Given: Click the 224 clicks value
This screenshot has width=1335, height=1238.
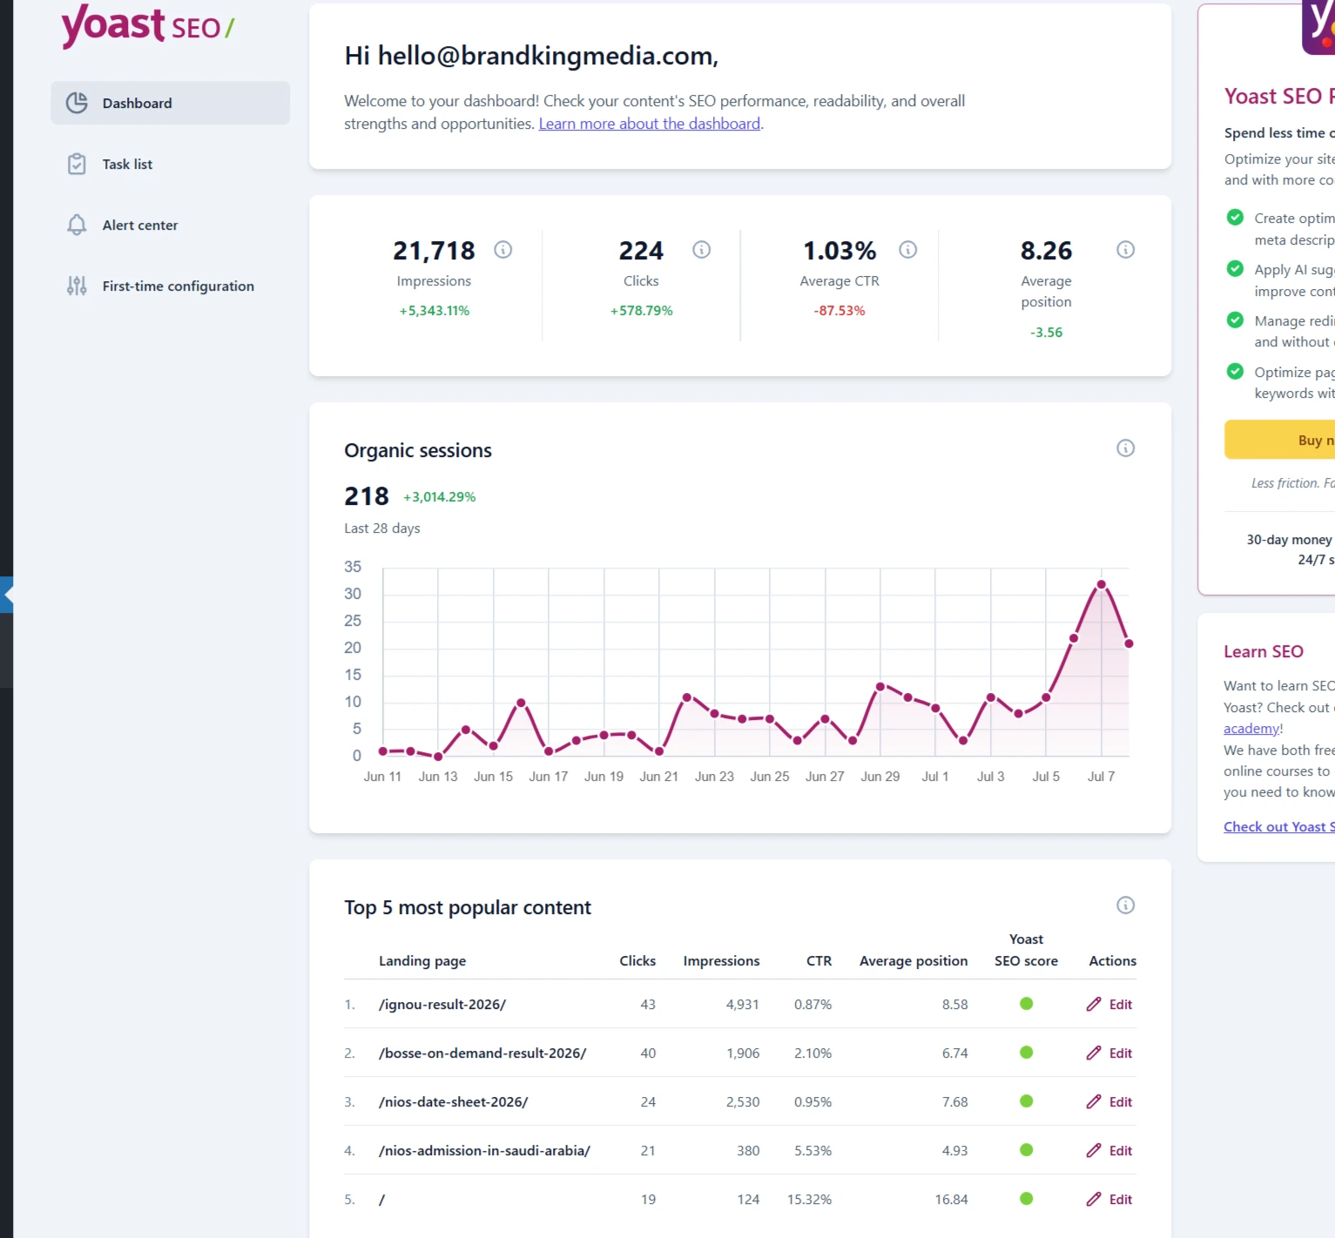Looking at the screenshot, I should (641, 251).
